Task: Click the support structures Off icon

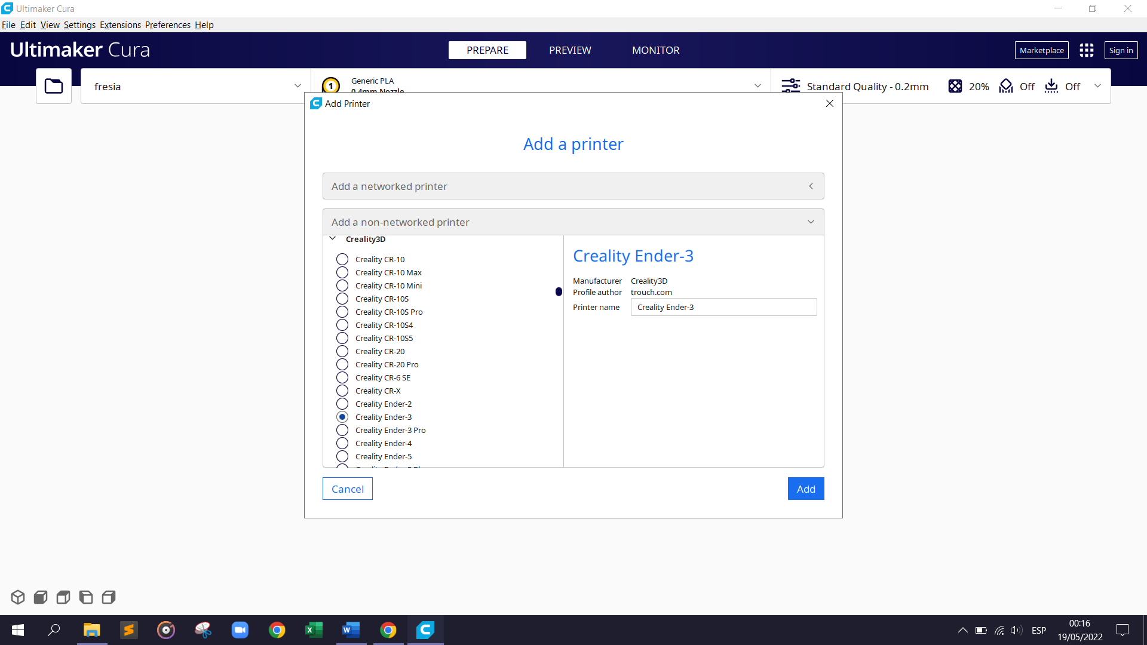Action: [1006, 86]
